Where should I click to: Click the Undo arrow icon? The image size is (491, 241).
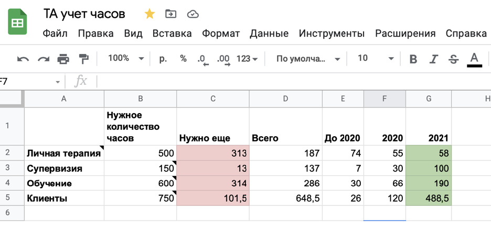pos(23,59)
